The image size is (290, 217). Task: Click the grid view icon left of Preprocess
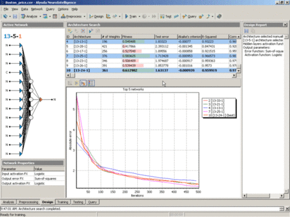click(55, 16)
